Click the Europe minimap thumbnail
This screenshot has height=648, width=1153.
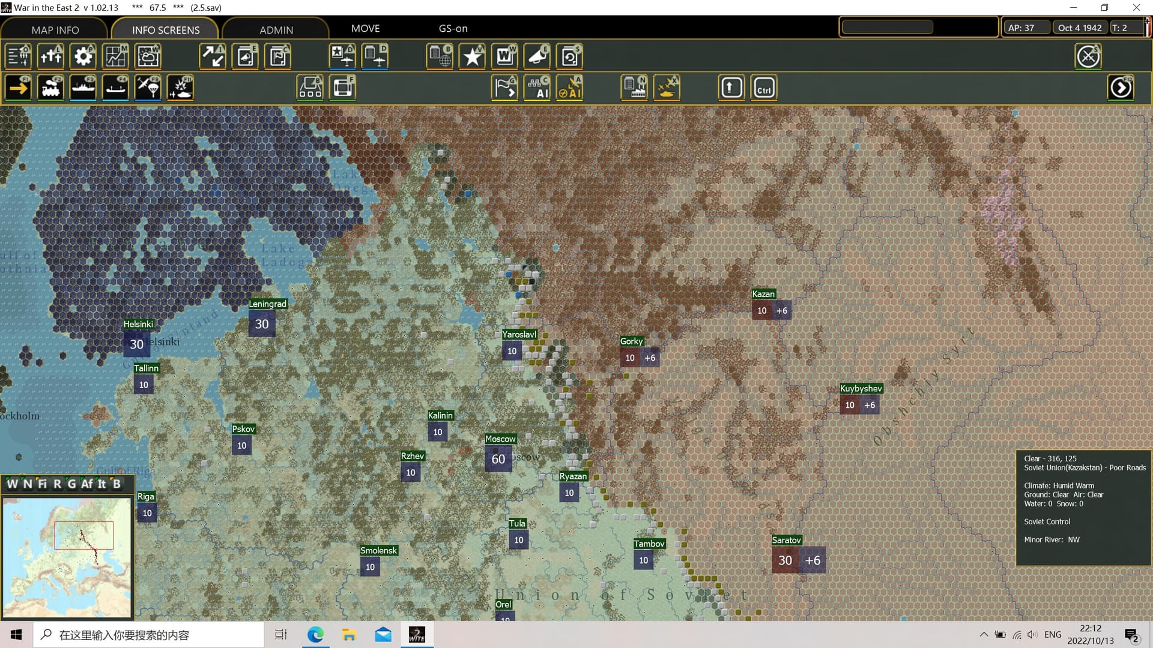click(67, 557)
